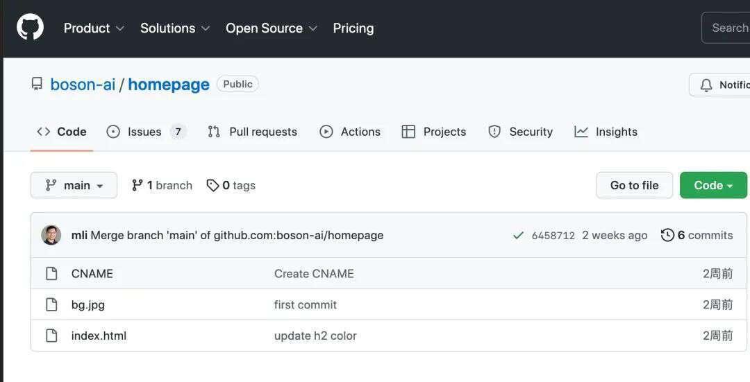The width and height of the screenshot is (750, 382).
Task: Click the bg.jpg file icon
Action: (x=51, y=304)
